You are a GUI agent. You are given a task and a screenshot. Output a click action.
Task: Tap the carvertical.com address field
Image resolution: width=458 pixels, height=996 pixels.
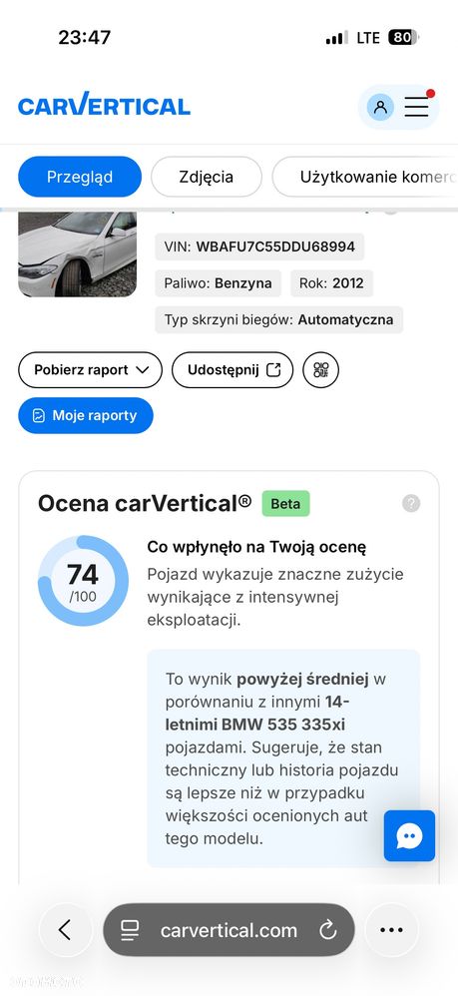coord(229,930)
